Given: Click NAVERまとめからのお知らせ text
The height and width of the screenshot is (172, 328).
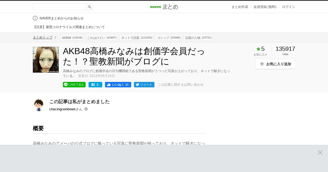Looking at the screenshot, I should click(61, 18).
